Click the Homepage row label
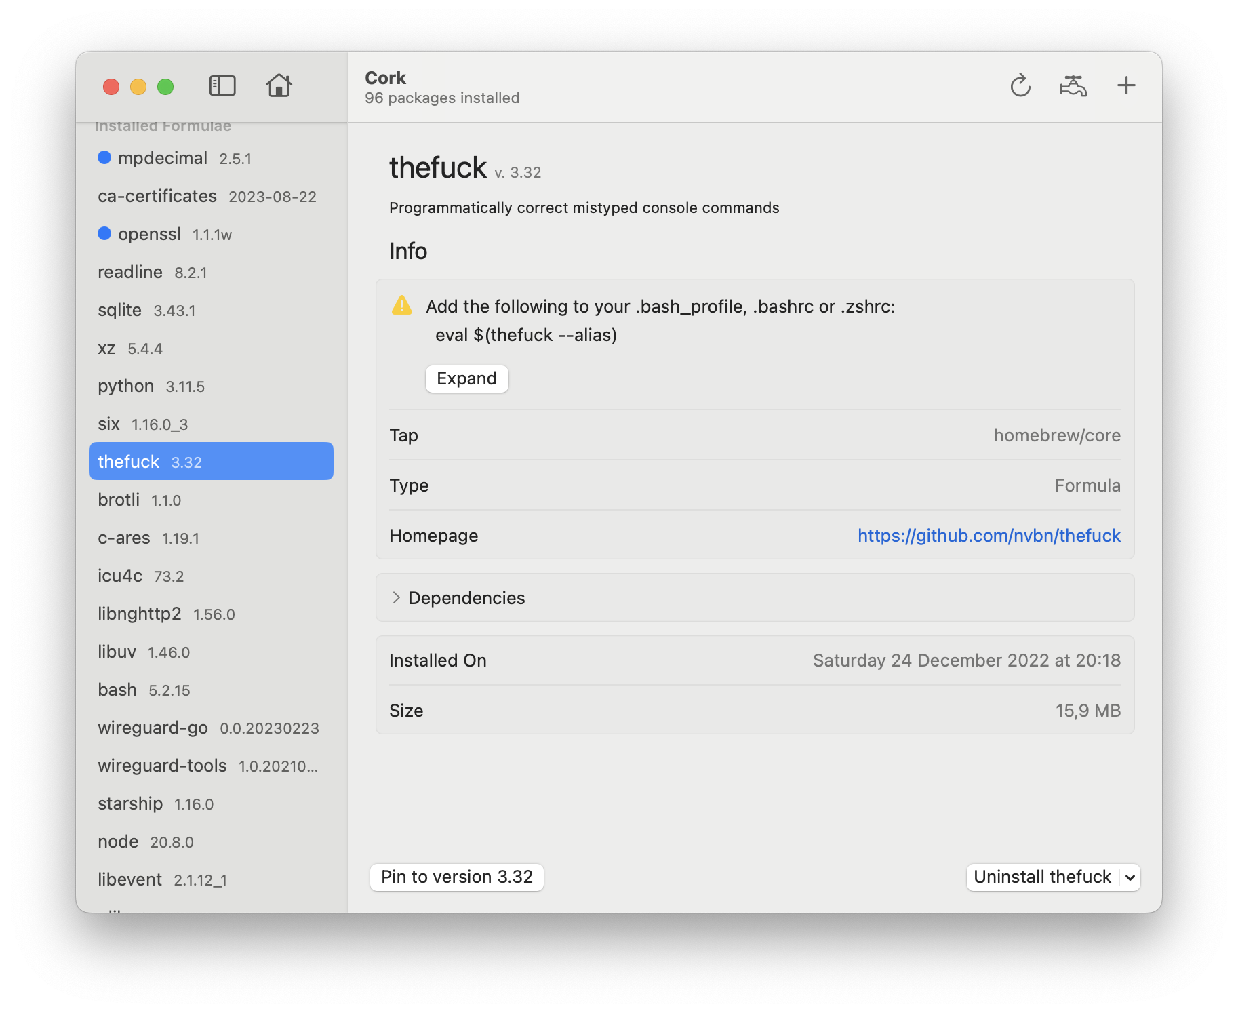This screenshot has height=1013, width=1238. (434, 536)
